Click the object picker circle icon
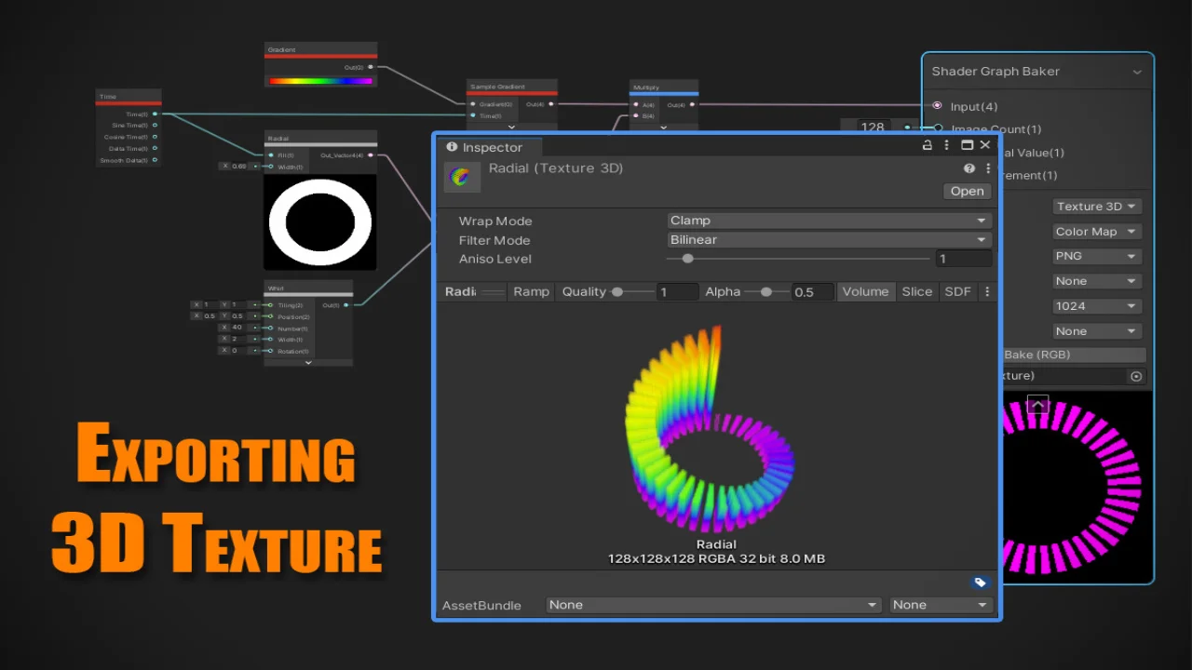1192x670 pixels. click(1136, 376)
